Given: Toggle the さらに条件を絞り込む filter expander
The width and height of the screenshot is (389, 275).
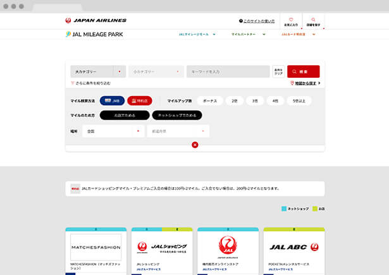Looking at the screenshot, I should (90, 83).
